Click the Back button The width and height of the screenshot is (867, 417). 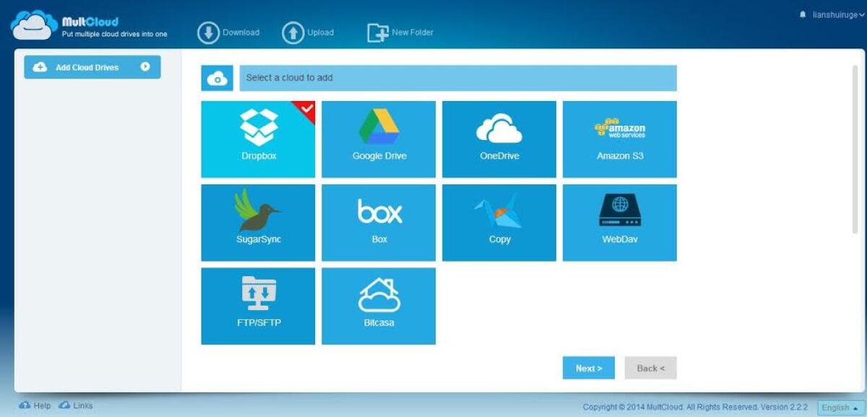650,368
